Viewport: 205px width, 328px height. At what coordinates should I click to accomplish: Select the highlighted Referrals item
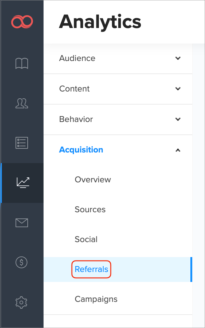click(91, 269)
